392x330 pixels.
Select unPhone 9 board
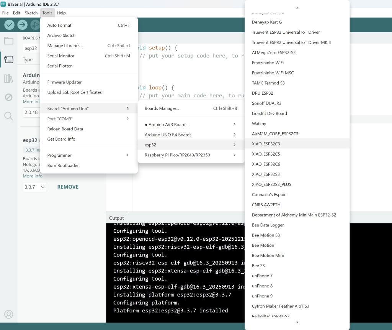[297, 296]
